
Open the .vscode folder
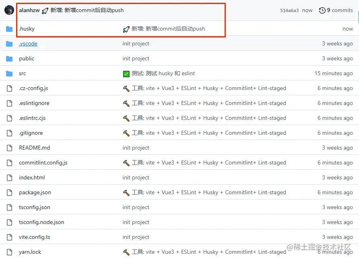coord(28,43)
